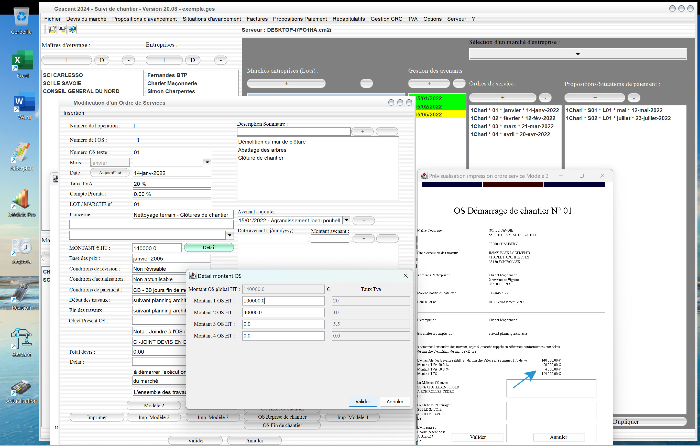Image resolution: width=700 pixels, height=446 pixels.
Task: Close the Détail montant OS dialog
Action: [406, 276]
